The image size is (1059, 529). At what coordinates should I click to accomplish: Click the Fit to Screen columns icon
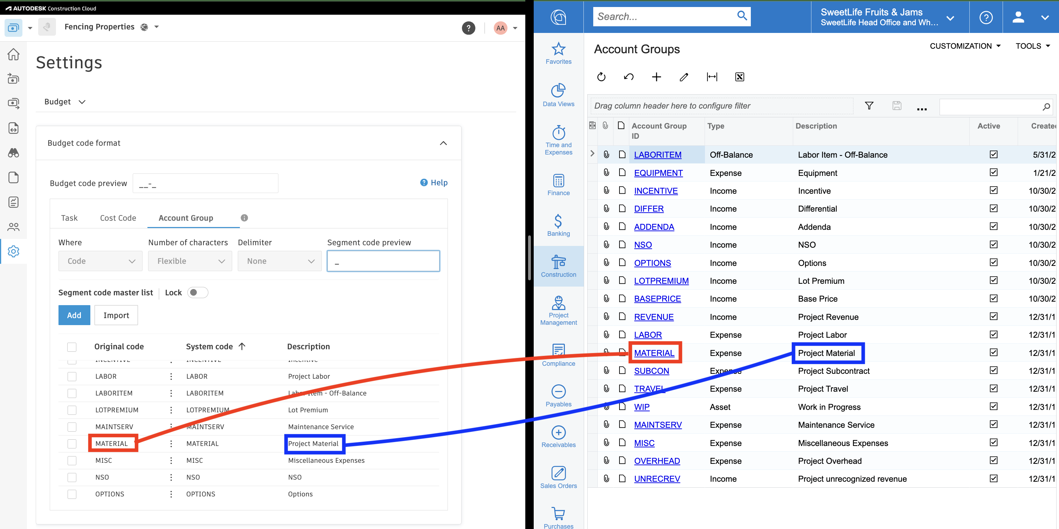pos(712,77)
